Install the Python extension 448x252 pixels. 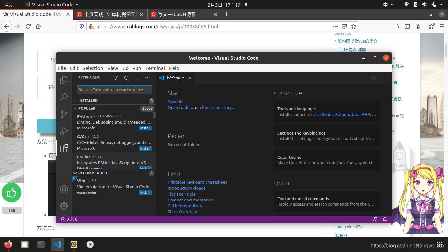pyautogui.click(x=145, y=128)
